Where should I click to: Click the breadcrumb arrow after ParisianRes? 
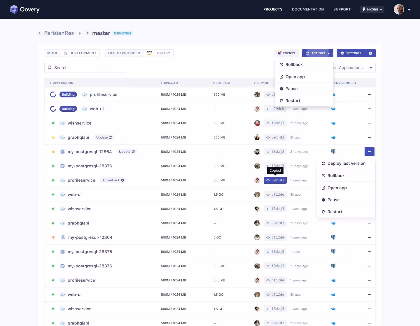[80, 33]
